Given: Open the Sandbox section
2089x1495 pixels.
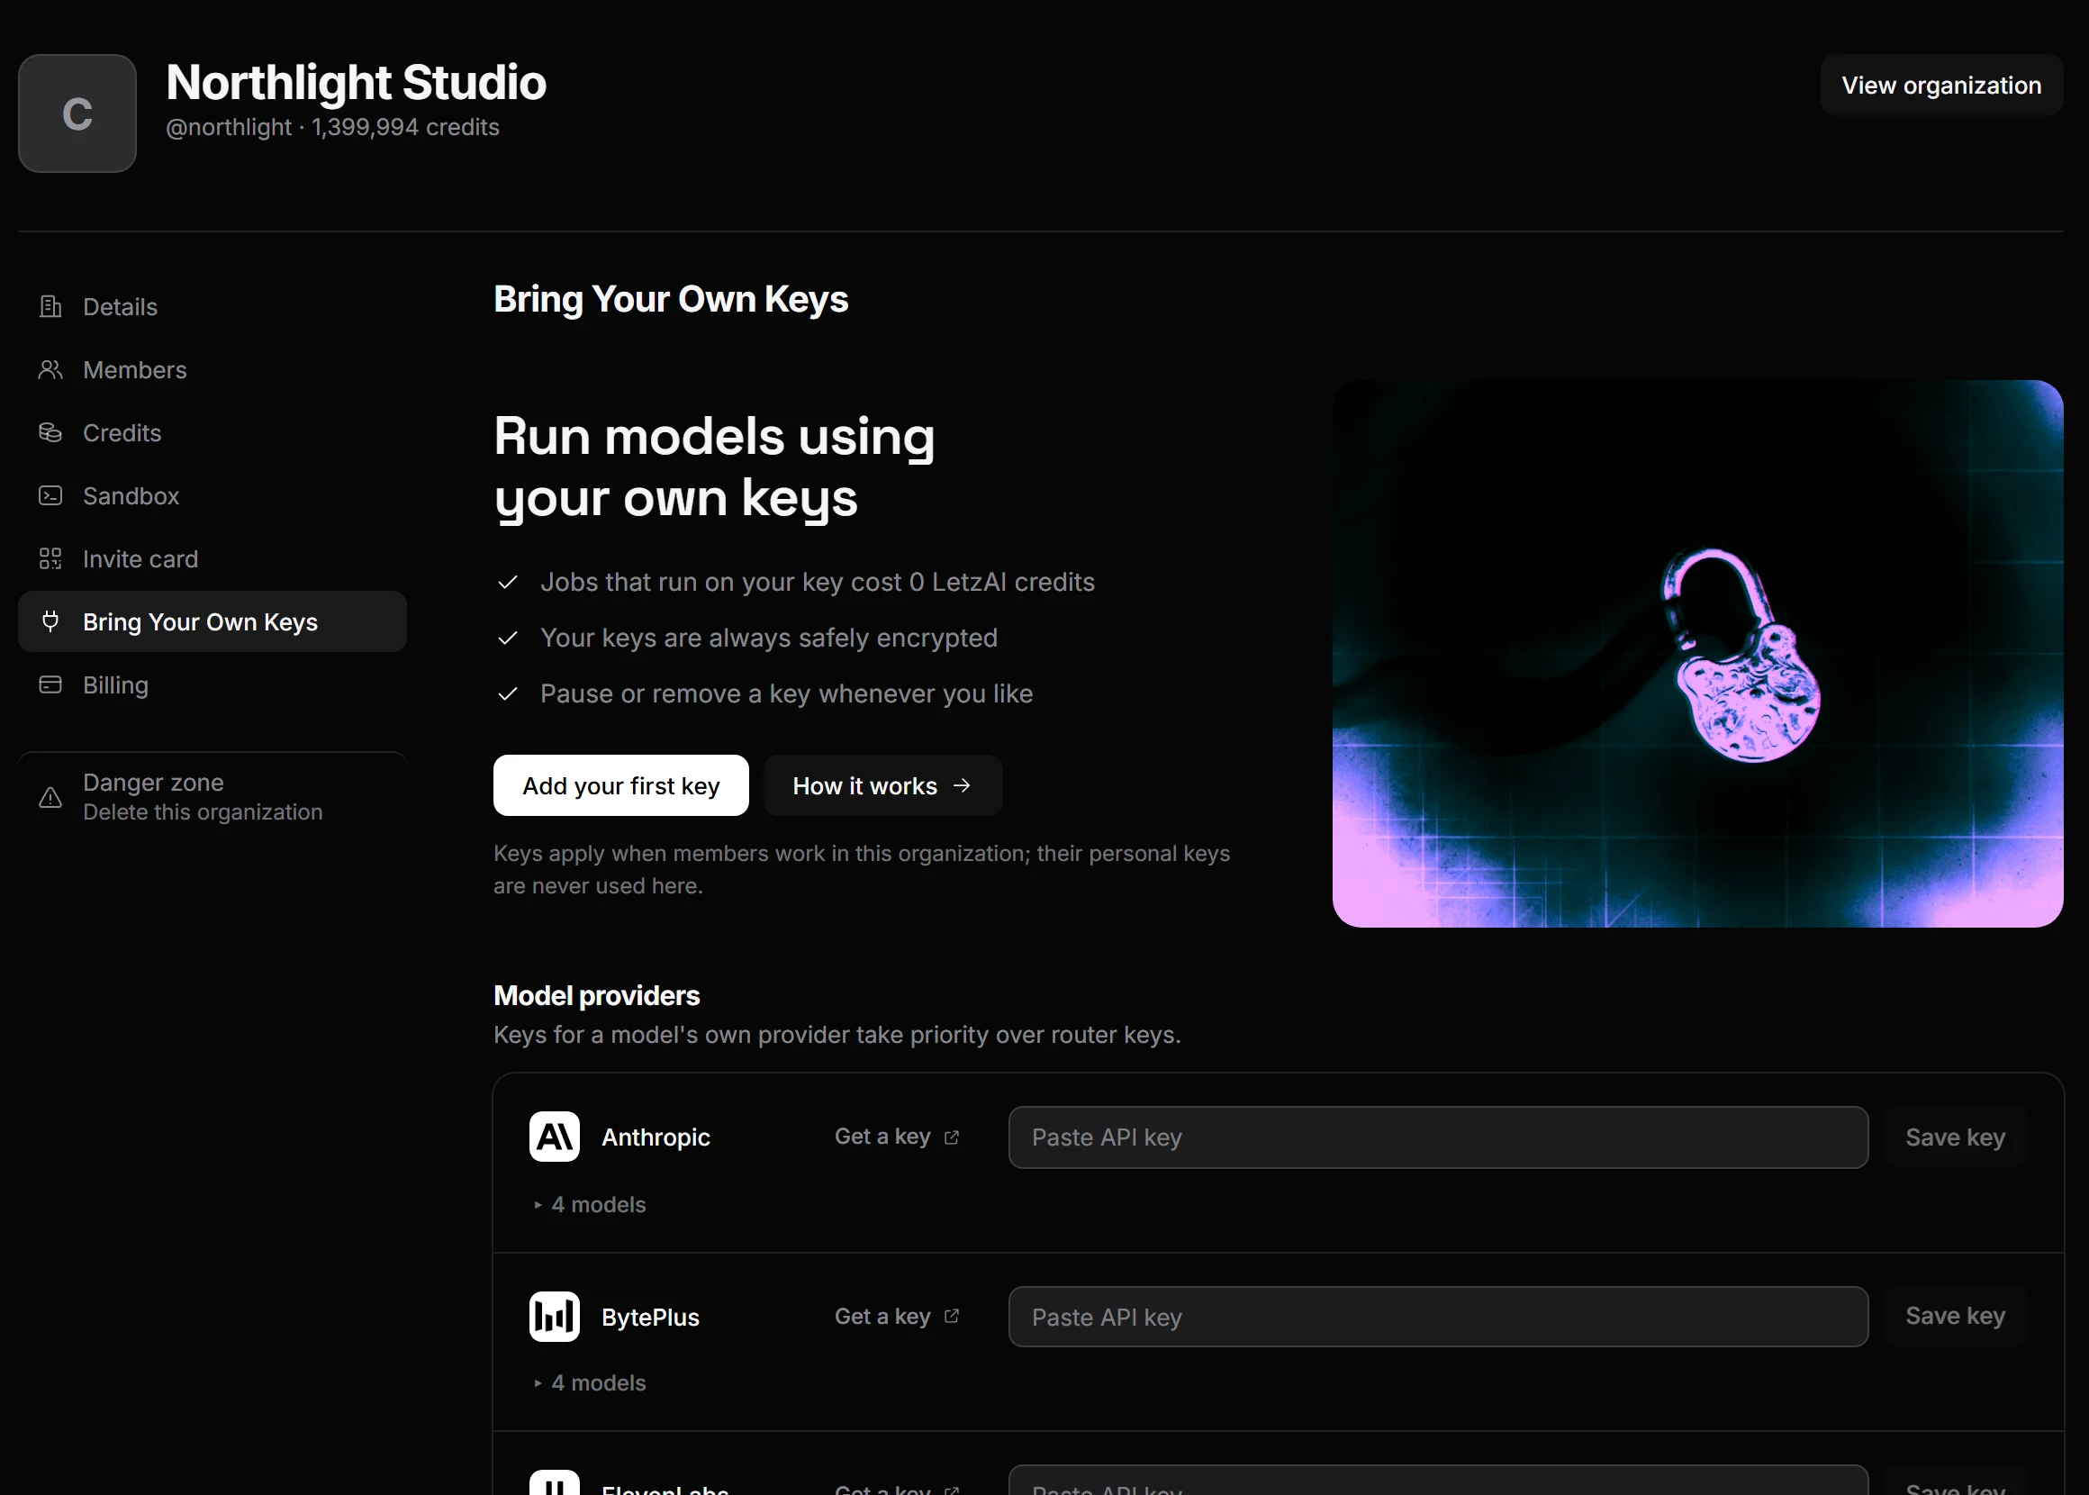Looking at the screenshot, I should (x=213, y=495).
